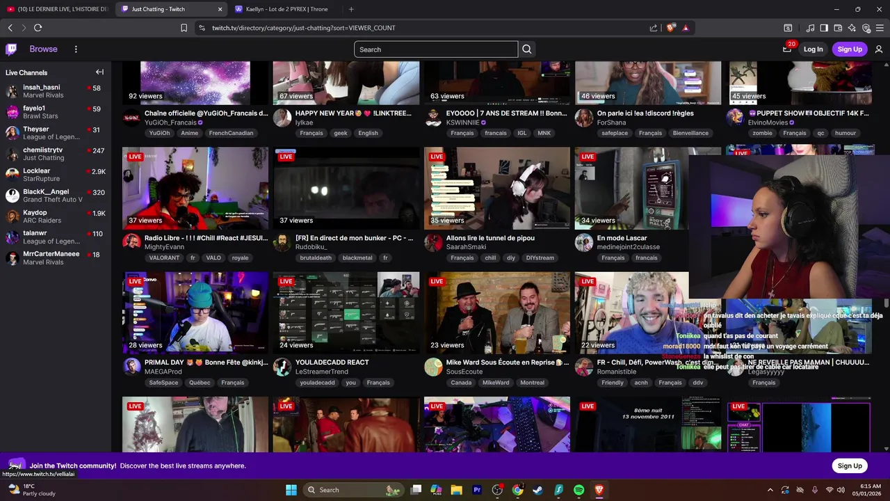
Task: Open BlackK__Angel channel in sidebar
Action: coord(56,196)
